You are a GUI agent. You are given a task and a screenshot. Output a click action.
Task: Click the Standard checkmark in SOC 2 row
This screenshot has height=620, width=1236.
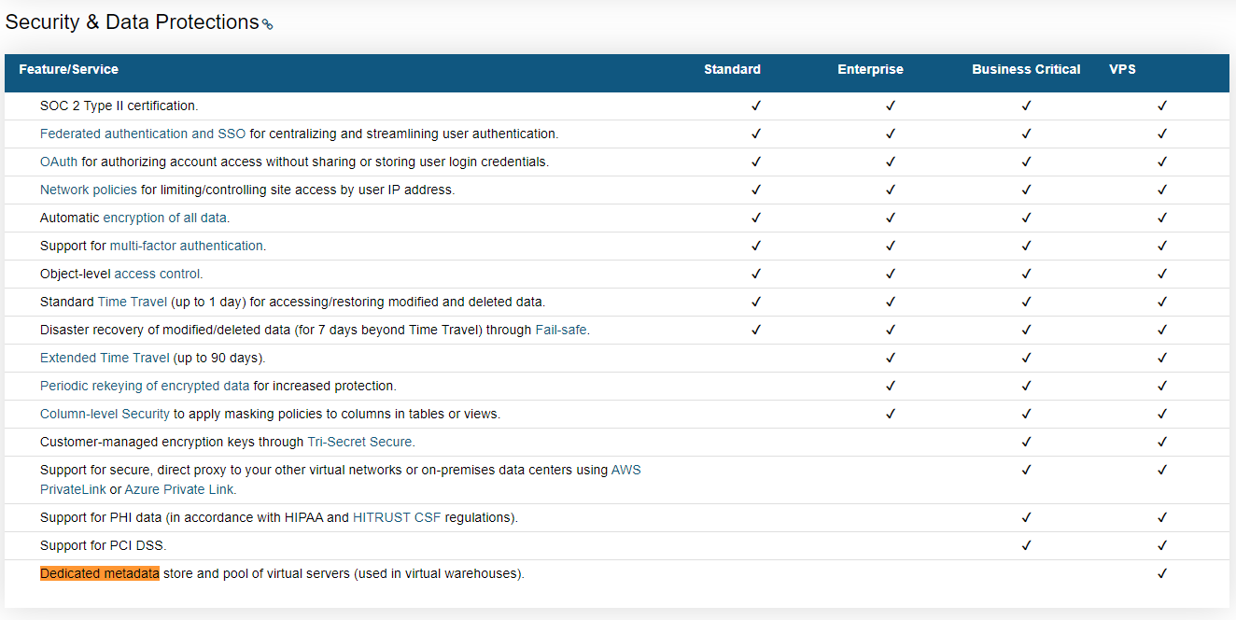click(756, 106)
